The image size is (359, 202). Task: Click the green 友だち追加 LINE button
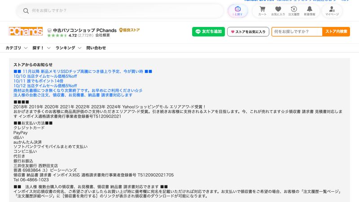[x=208, y=31]
